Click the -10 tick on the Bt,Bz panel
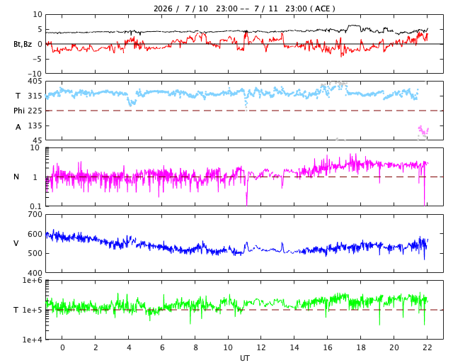The image size is (453, 363). coord(35,74)
